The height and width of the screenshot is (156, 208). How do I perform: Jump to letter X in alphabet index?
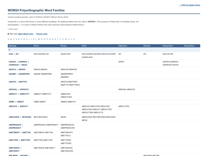click(x=69, y=39)
